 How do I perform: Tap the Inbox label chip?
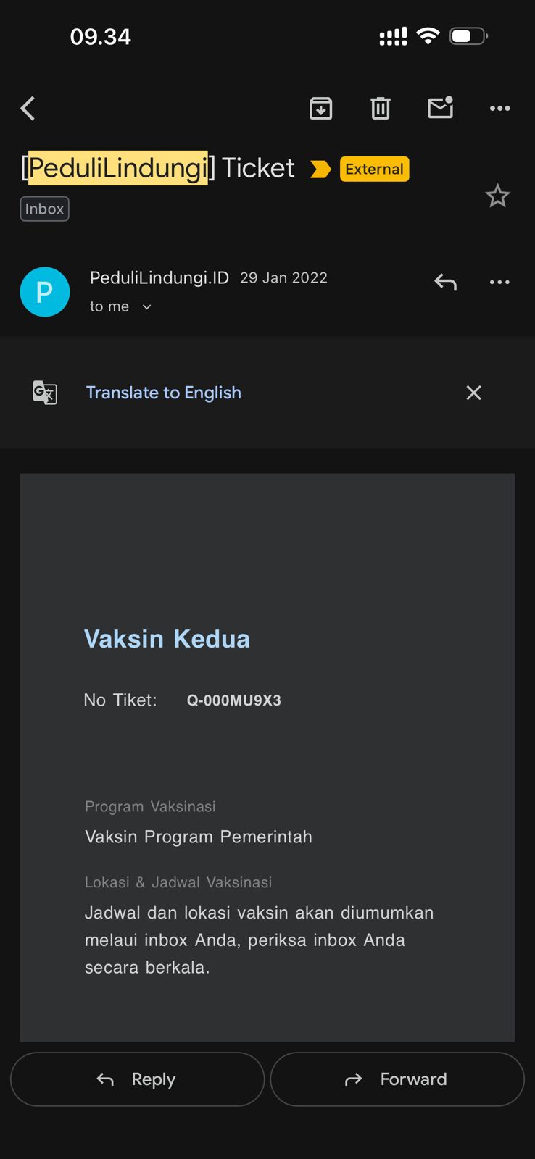pyautogui.click(x=44, y=209)
